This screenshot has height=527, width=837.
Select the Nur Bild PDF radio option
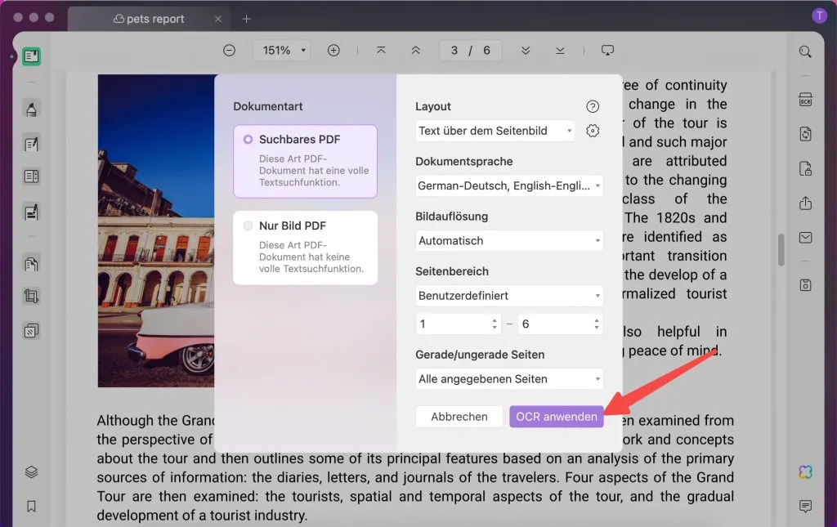point(248,226)
